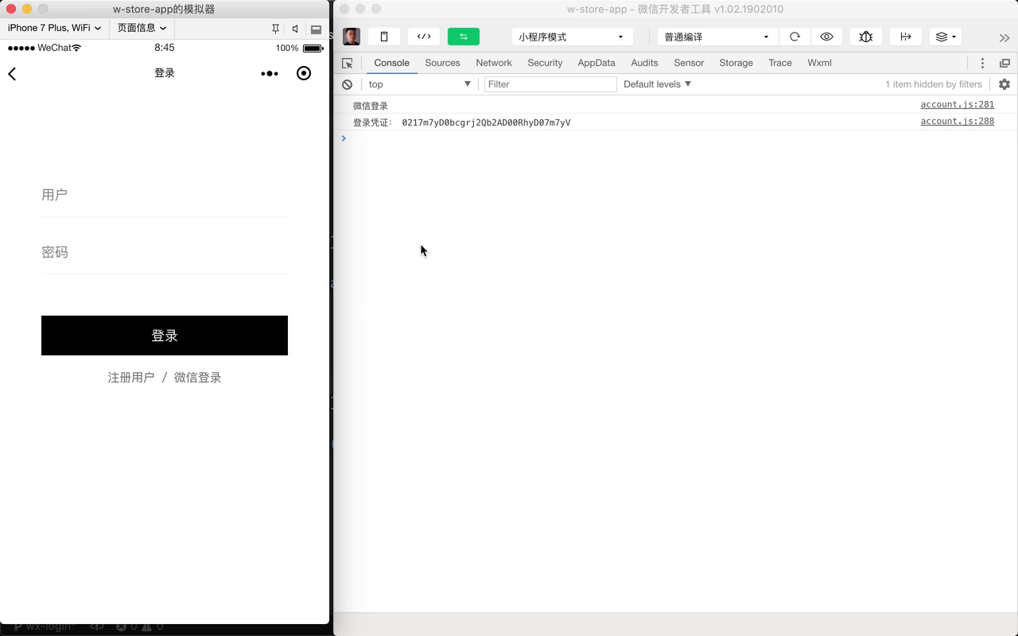1018x636 pixels.
Task: Expand the Default levels dropdown
Action: [x=657, y=84]
